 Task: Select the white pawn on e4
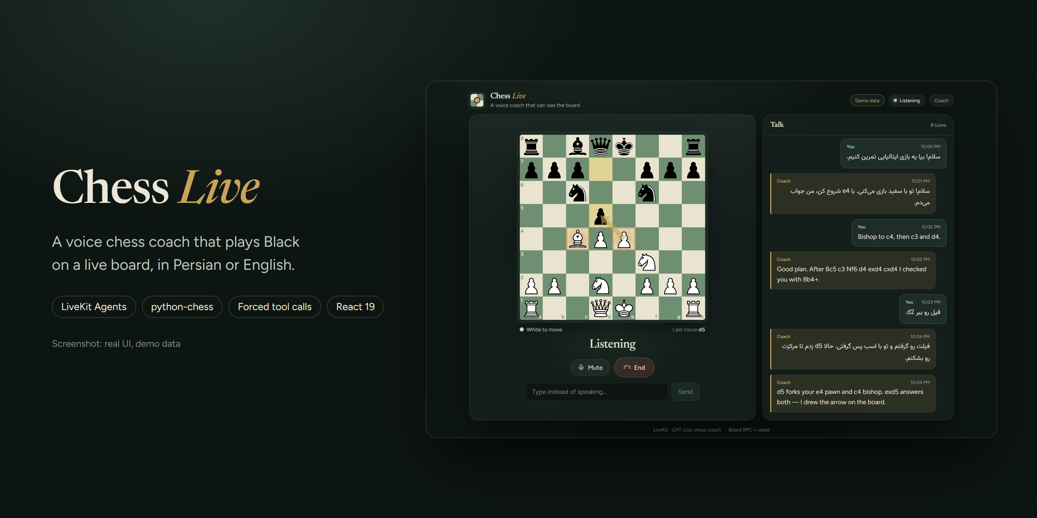pyautogui.click(x=624, y=239)
